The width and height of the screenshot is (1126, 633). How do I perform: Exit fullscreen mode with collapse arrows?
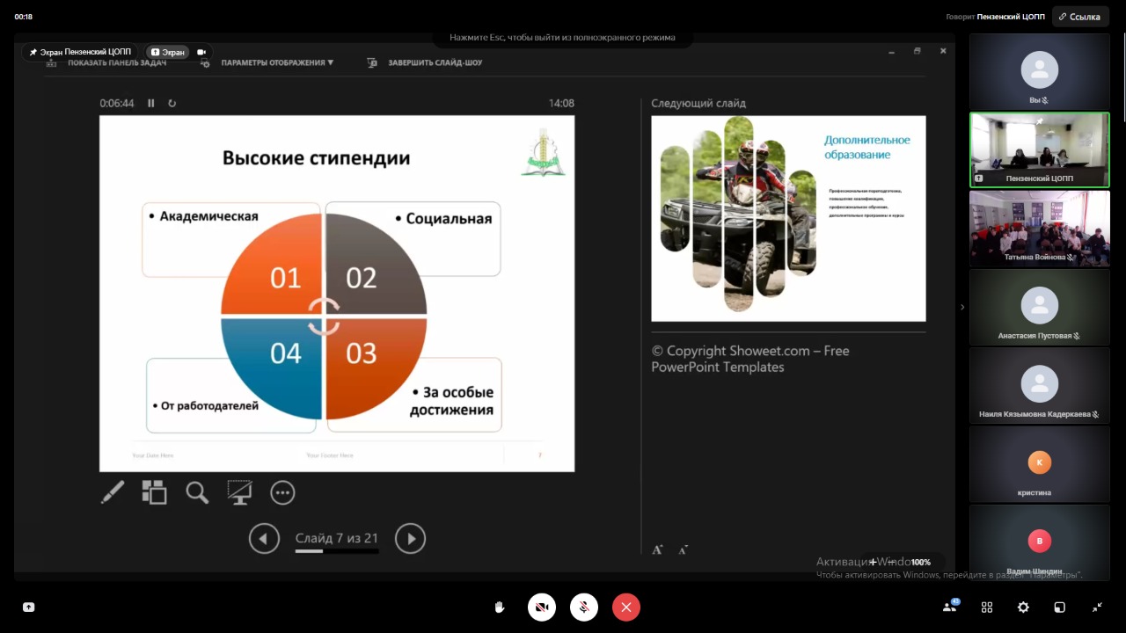click(x=1097, y=607)
